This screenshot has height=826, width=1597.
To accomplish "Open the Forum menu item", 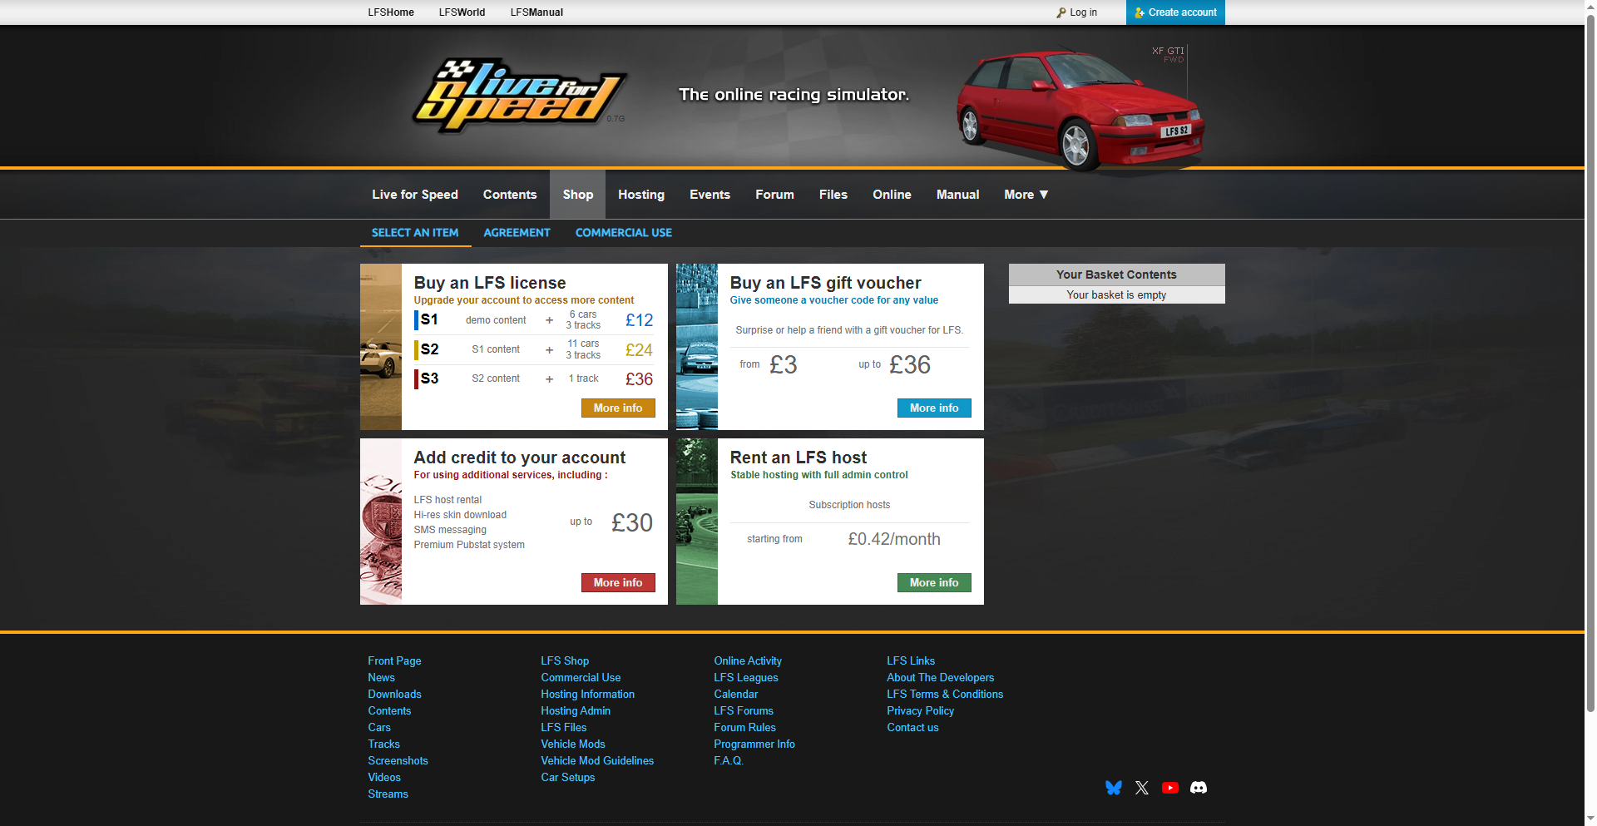I will point(774,195).
